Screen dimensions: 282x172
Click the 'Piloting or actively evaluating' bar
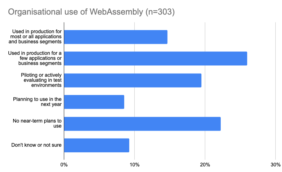(133, 81)
